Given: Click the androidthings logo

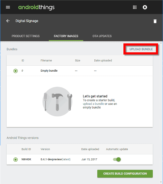Looking at the screenshot, I should click(36, 8).
